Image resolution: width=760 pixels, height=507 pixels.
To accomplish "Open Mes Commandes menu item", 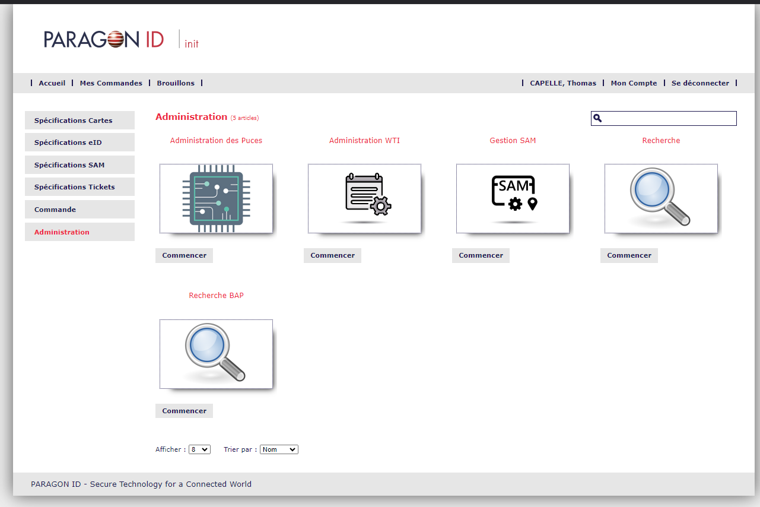I will [111, 83].
